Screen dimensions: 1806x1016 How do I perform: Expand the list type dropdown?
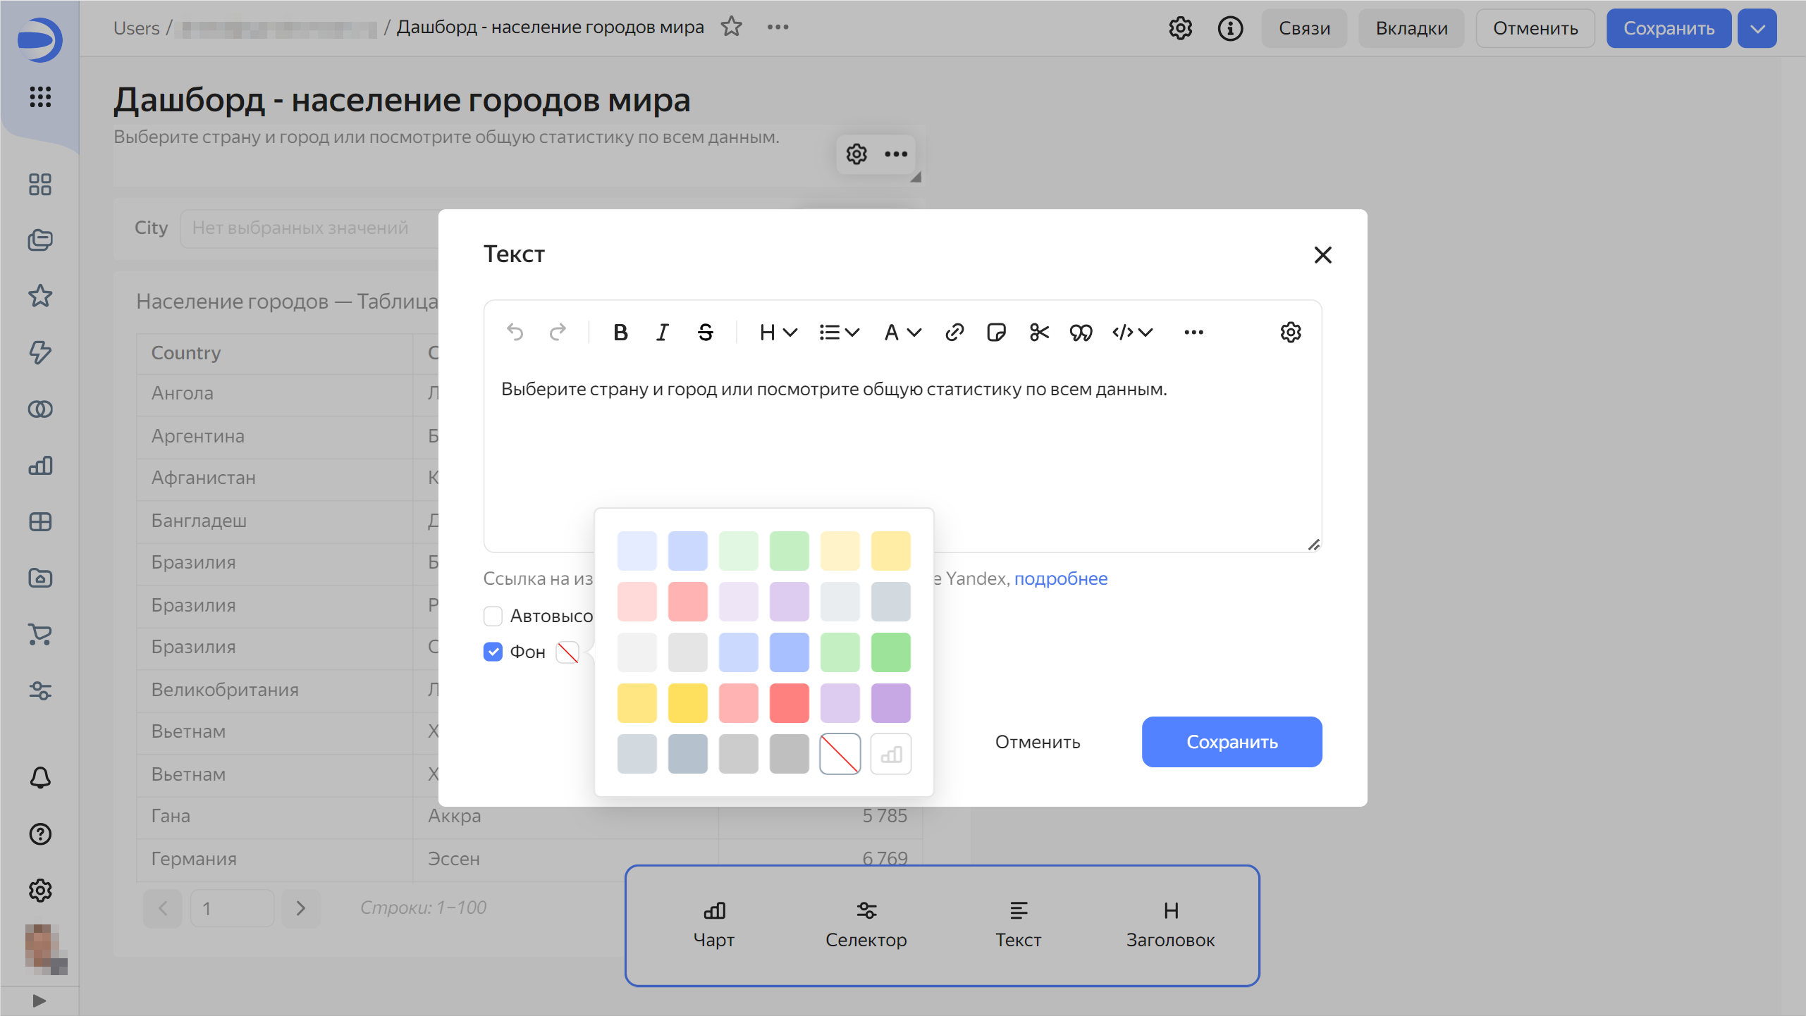point(839,332)
